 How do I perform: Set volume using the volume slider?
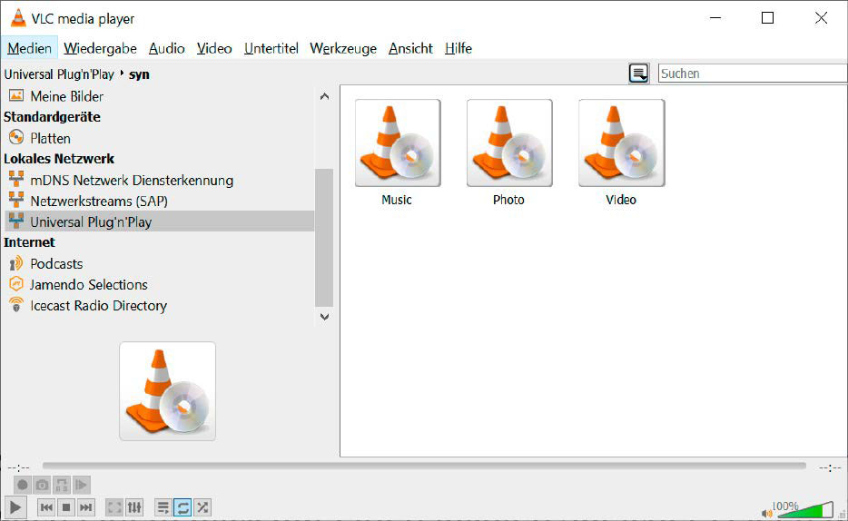click(806, 510)
